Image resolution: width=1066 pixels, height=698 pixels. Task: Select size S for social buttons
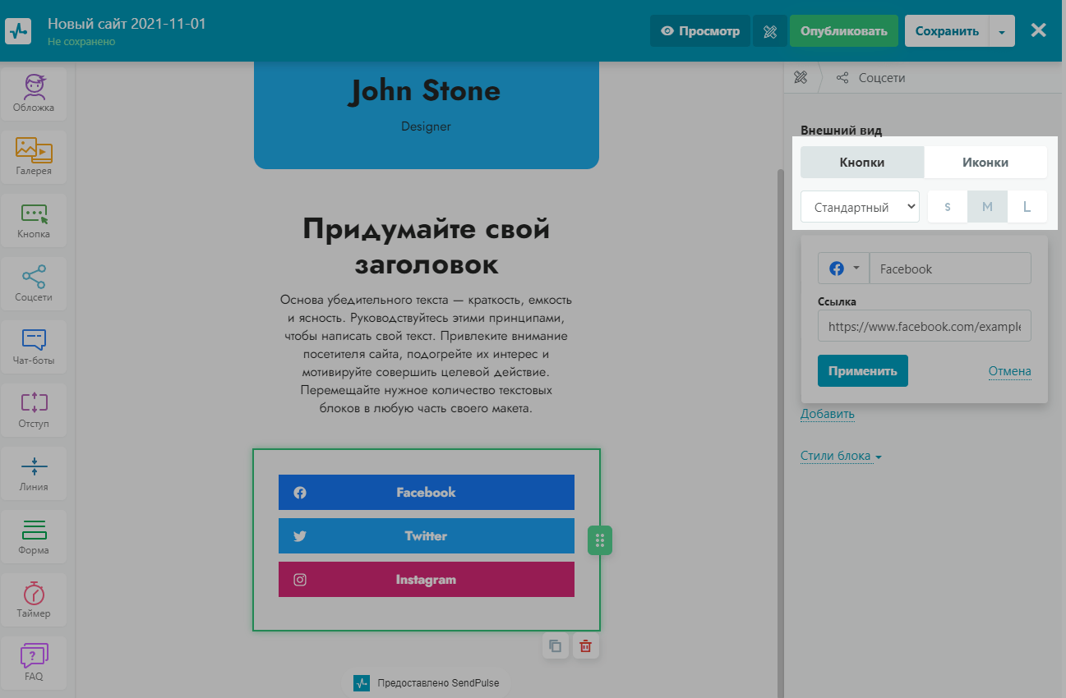948,207
